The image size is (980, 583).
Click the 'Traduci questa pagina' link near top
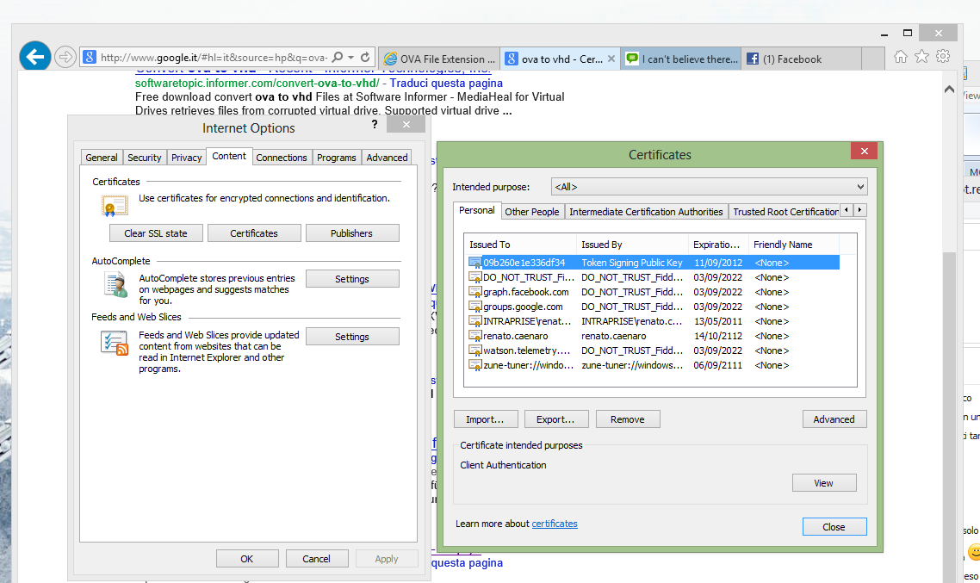point(446,84)
